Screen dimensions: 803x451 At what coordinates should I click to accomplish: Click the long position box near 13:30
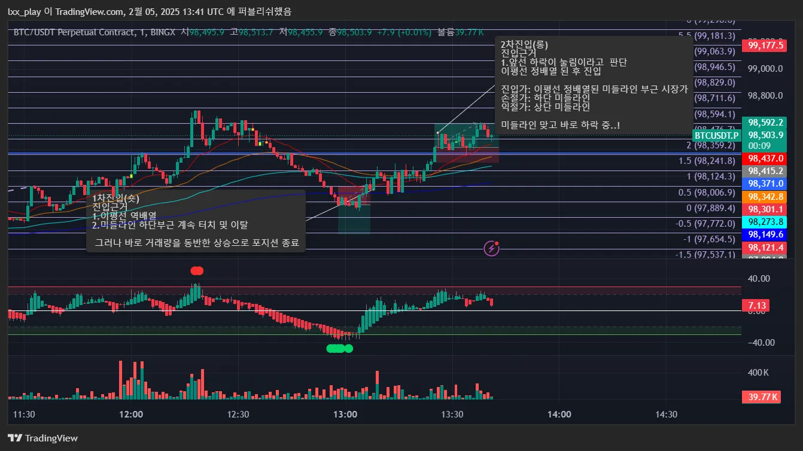click(466, 143)
